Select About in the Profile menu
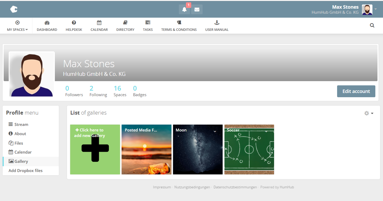 (x=20, y=134)
